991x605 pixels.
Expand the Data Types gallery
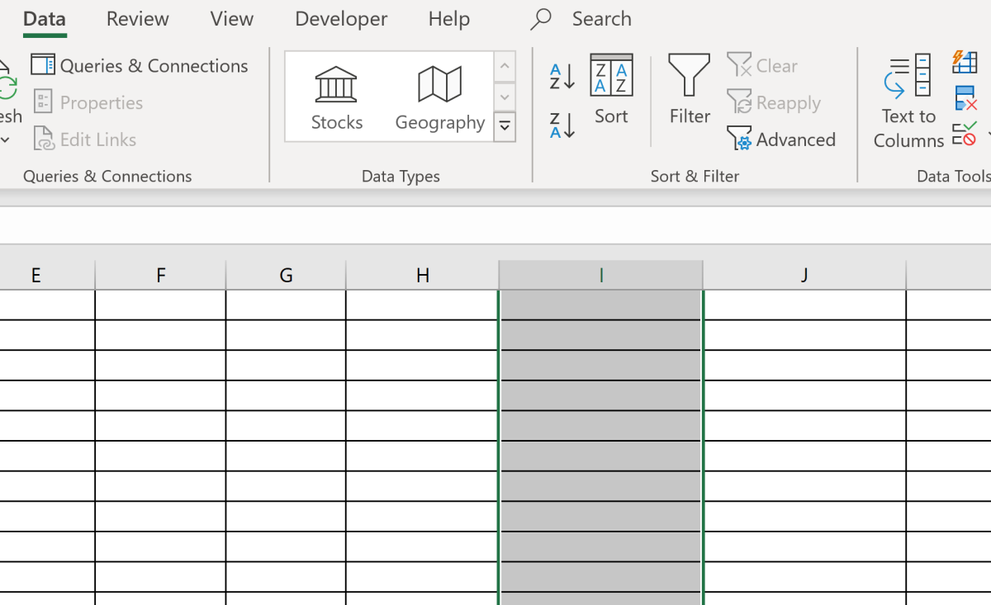click(504, 125)
